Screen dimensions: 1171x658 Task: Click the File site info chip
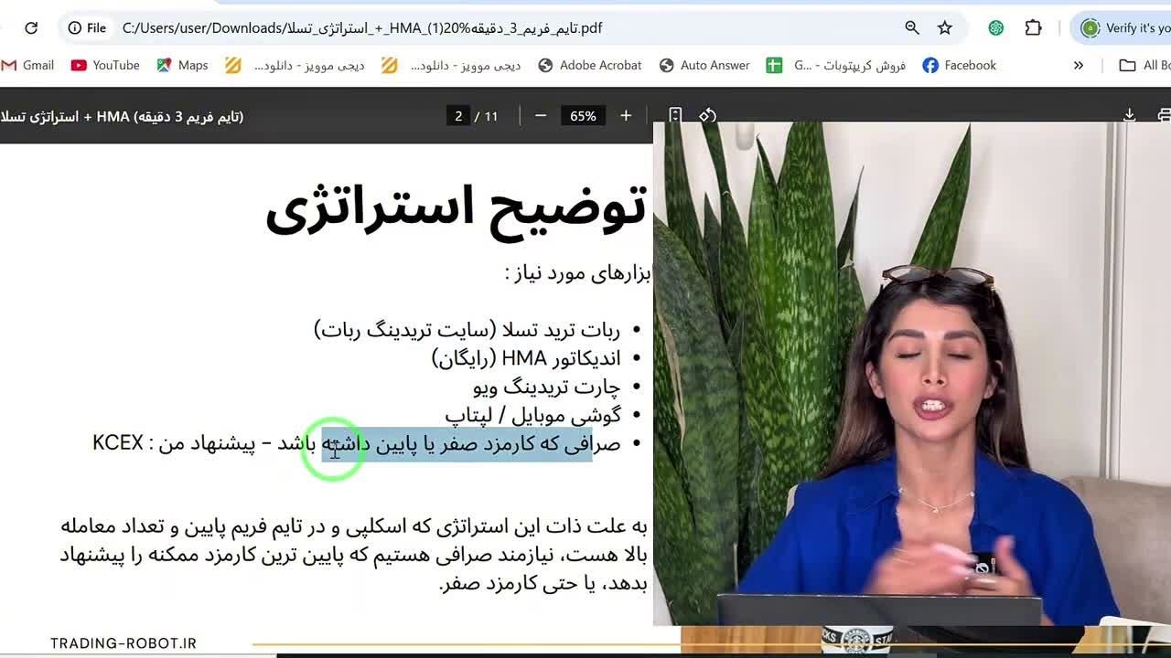(87, 28)
